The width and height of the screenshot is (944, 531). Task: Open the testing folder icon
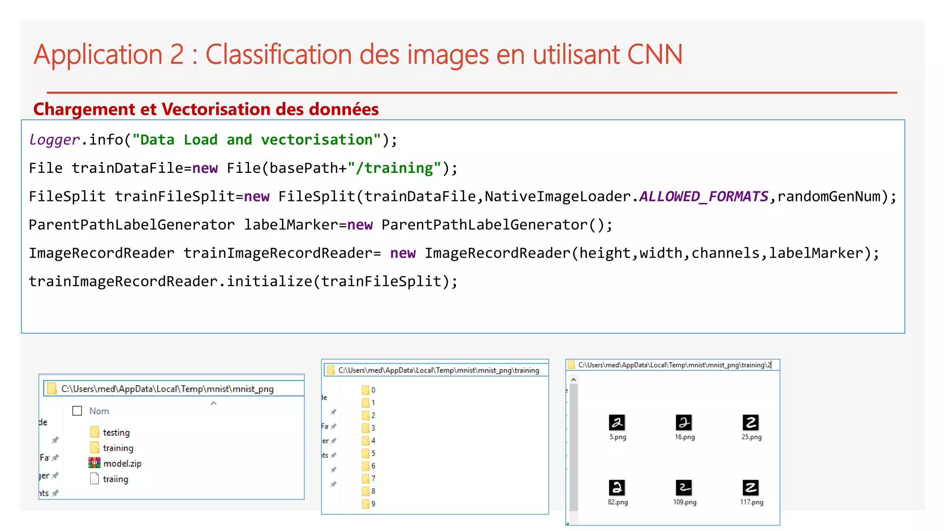click(x=94, y=432)
